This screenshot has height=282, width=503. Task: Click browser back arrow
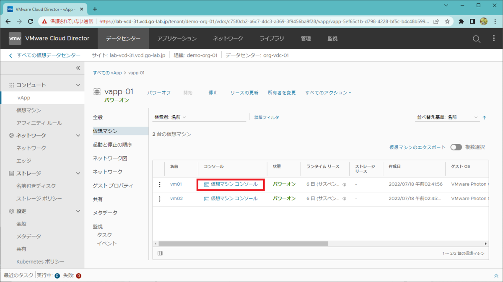9,21
